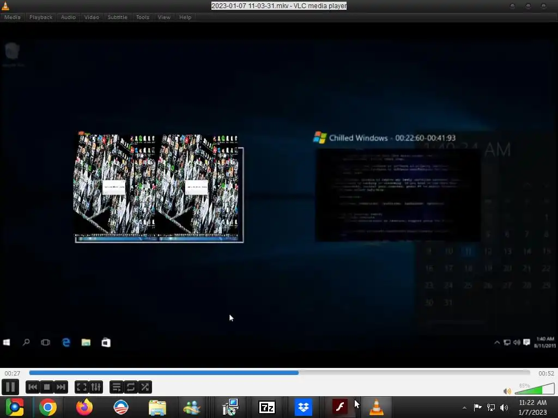Click Task View icon in video
This screenshot has width=558, height=418.
46,342
